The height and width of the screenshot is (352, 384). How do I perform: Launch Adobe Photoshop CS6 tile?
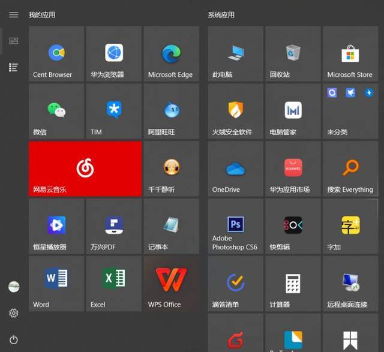coord(236,227)
